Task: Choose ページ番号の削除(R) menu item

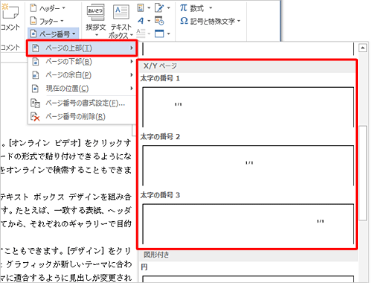Action: pos(82,116)
